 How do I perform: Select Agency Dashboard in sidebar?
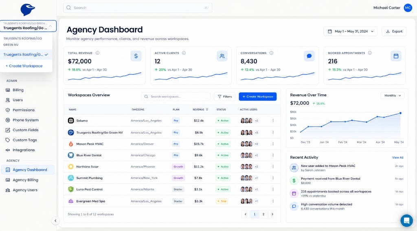click(x=28, y=170)
